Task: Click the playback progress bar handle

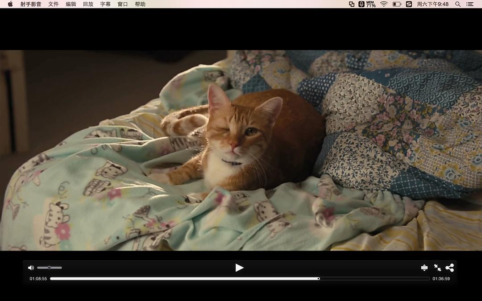Action: [318, 279]
